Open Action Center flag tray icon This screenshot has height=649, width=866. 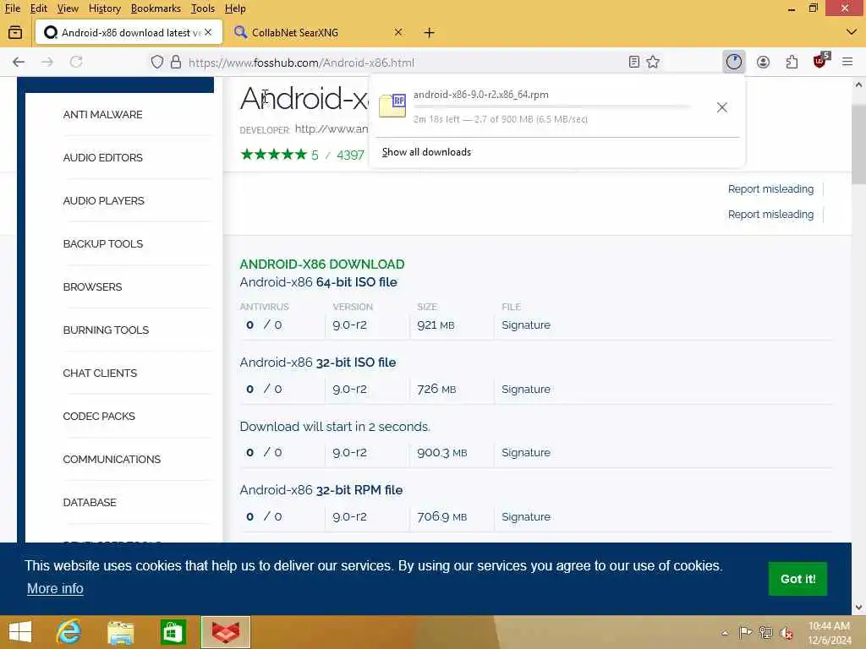[x=746, y=632]
